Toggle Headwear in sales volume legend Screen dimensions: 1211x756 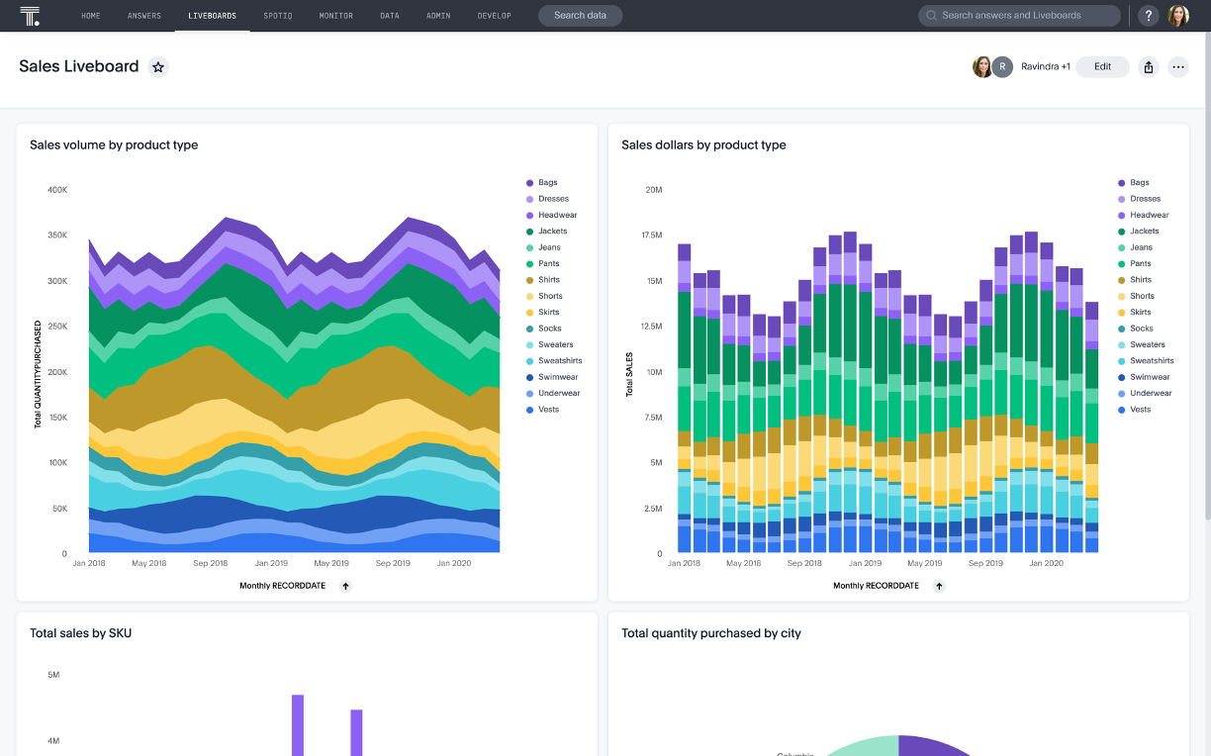(x=551, y=215)
